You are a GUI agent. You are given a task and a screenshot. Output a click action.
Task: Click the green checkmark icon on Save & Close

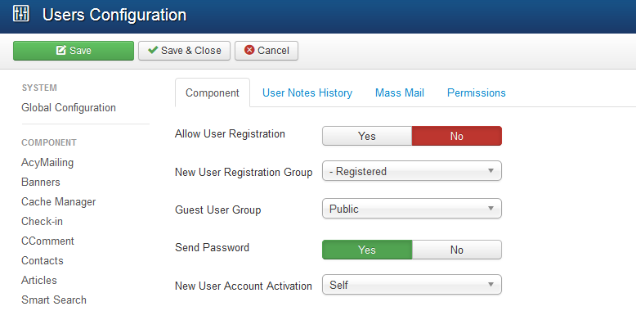pyautogui.click(x=153, y=50)
